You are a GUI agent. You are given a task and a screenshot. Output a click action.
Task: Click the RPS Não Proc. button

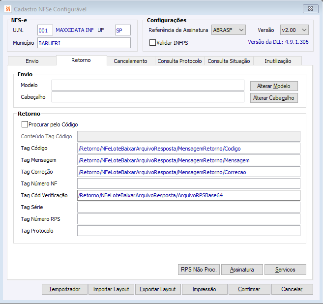(199, 270)
